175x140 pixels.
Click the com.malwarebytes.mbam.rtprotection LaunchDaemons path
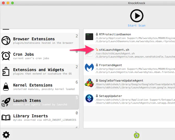[135, 41]
